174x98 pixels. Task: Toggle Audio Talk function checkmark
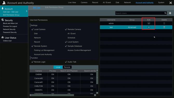(x=66, y=62)
